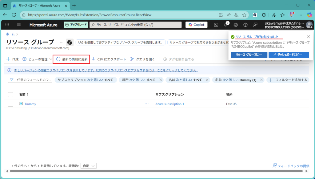Click the ARG を使用して suggestion pill

[120, 43]
